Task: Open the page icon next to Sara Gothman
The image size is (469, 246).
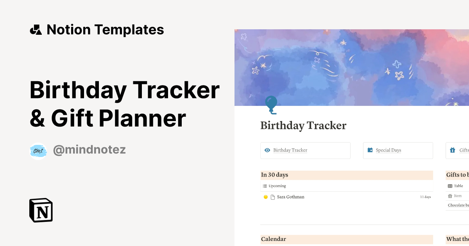Action: (x=273, y=197)
